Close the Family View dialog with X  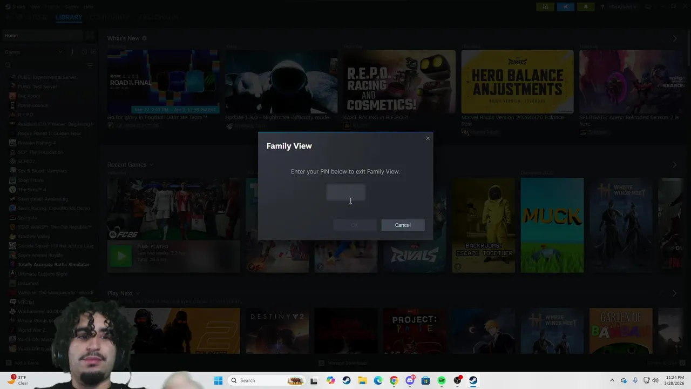pyautogui.click(x=428, y=138)
